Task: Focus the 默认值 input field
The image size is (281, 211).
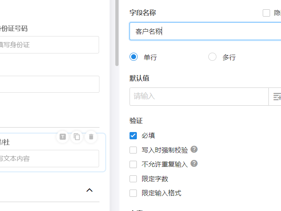Action: point(199,96)
